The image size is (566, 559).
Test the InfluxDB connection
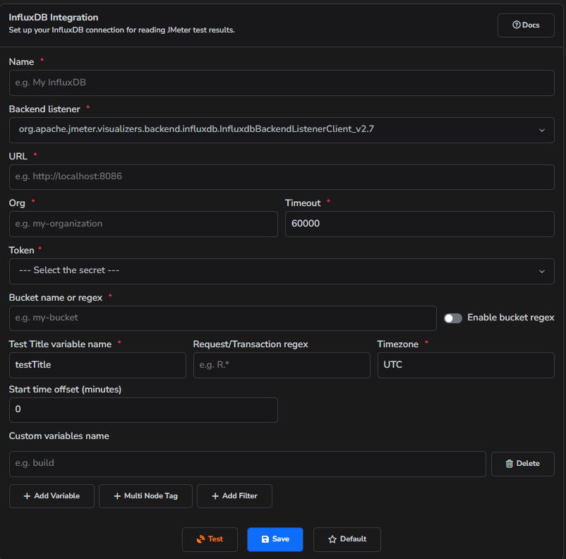210,539
